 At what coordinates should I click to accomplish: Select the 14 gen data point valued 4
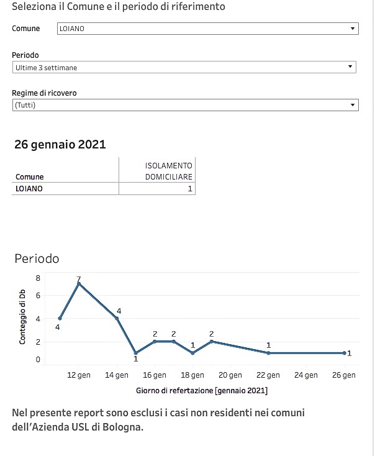[117, 319]
